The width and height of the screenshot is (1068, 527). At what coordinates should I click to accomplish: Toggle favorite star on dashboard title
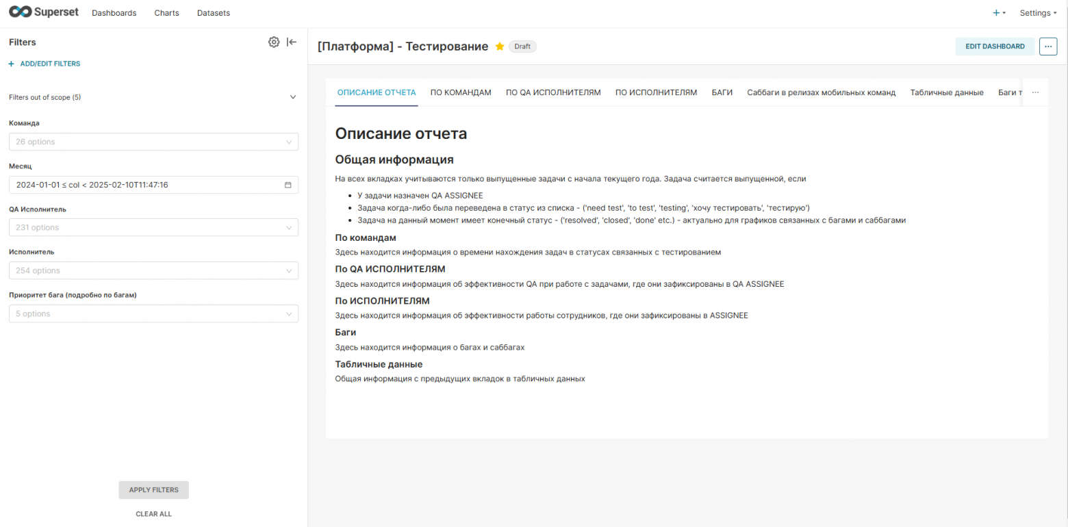500,47
